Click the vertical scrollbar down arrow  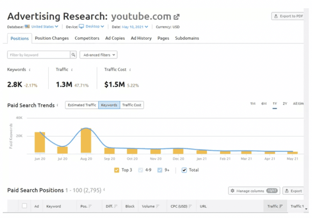(x=306, y=209)
